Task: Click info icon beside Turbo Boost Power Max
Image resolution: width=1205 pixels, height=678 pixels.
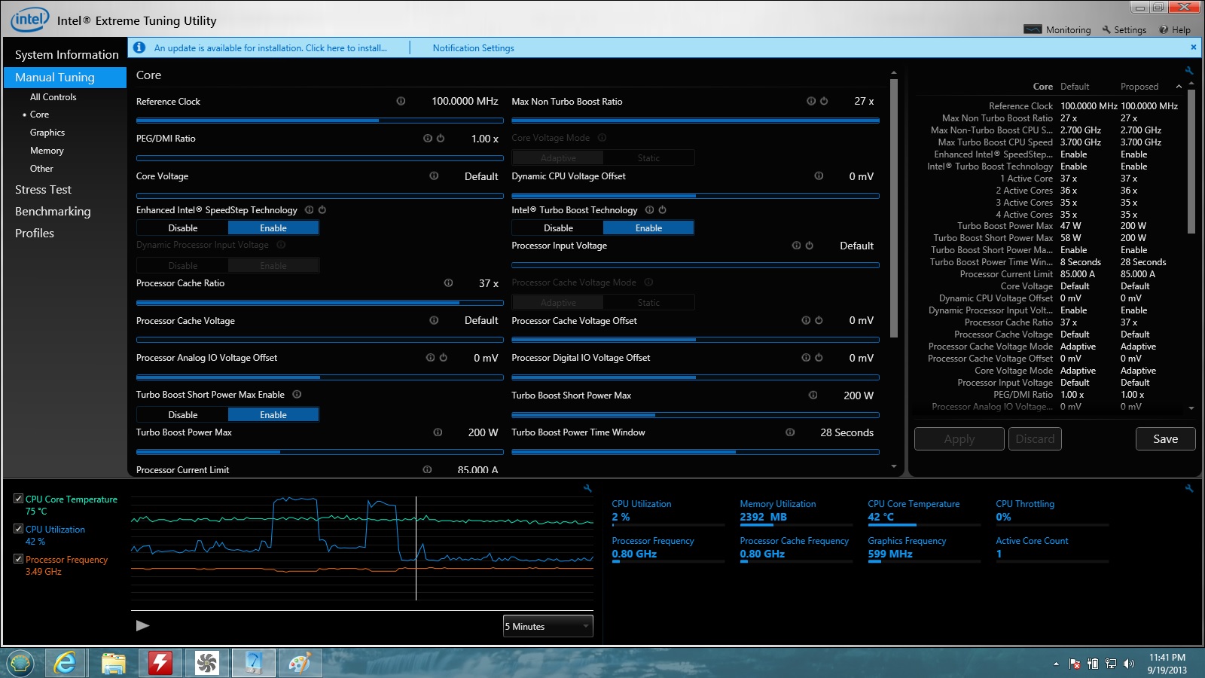Action: click(x=438, y=432)
